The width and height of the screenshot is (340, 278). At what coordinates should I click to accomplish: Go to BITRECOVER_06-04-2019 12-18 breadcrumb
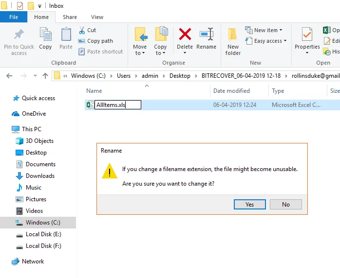point(241,76)
